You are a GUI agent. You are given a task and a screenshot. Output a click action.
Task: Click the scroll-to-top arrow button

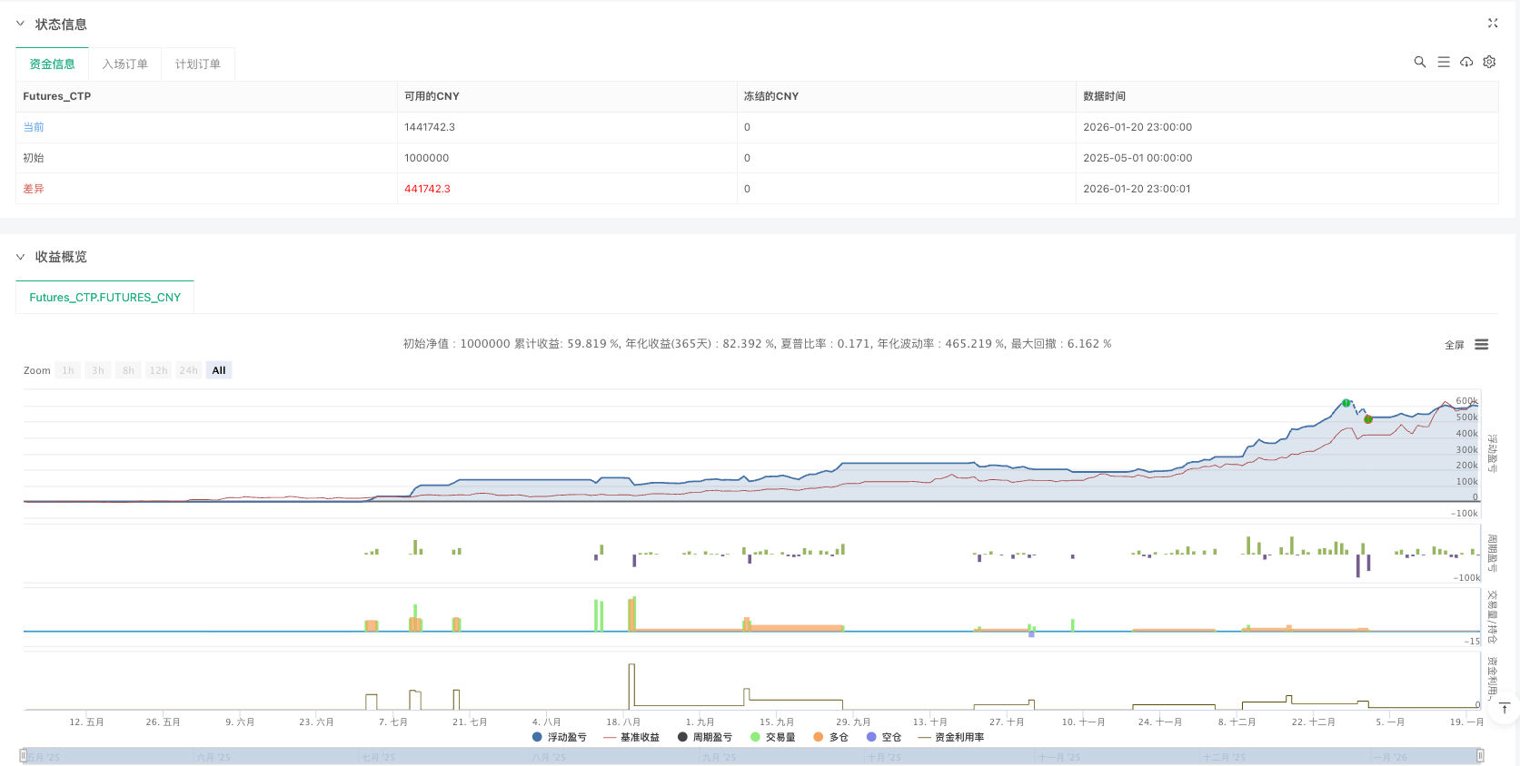pyautogui.click(x=1505, y=708)
